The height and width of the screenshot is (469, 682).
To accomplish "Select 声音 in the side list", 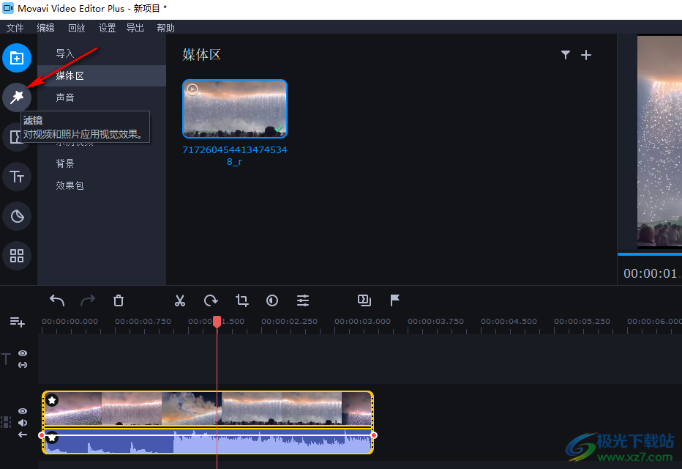I will coord(102,97).
